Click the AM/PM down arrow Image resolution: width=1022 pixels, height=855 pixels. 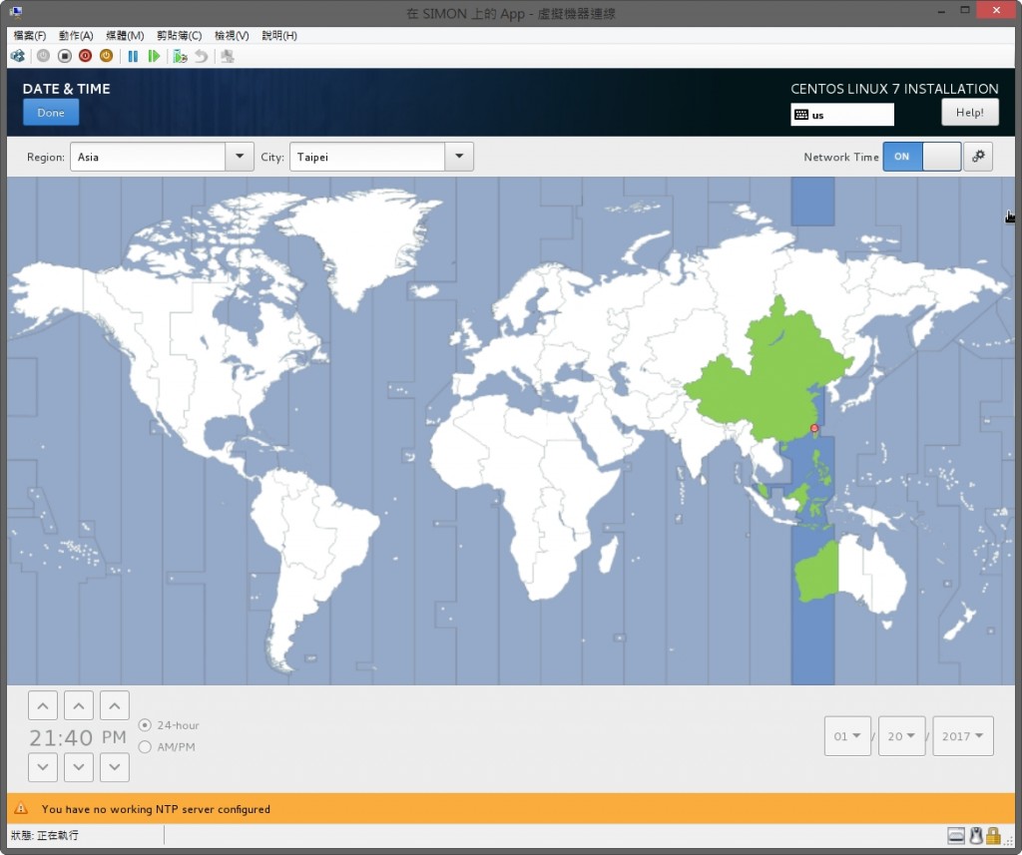(x=115, y=767)
